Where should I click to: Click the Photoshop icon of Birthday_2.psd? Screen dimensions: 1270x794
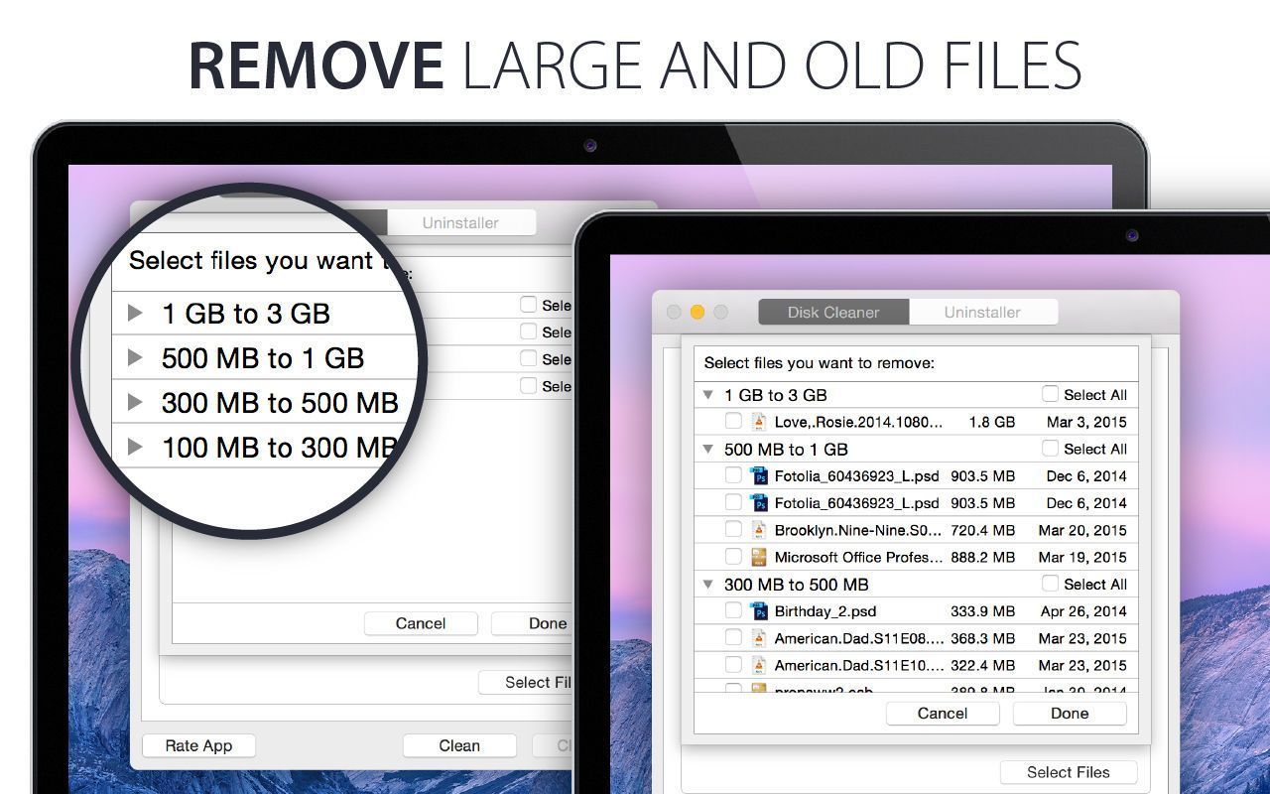(759, 611)
